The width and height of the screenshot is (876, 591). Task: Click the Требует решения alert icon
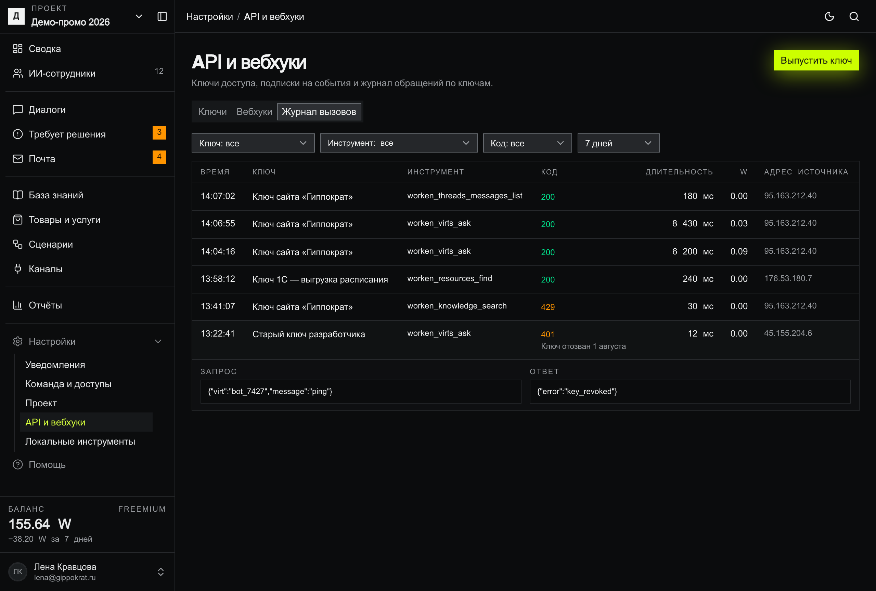click(x=18, y=134)
